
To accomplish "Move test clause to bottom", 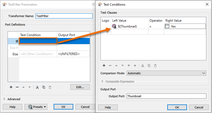I will (135, 65).
